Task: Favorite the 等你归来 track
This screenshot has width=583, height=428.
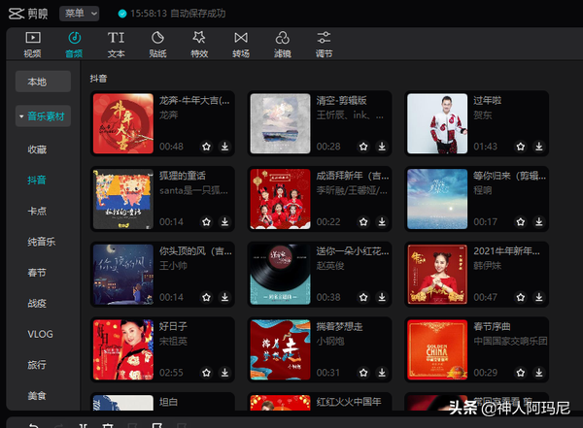Action: pos(521,222)
